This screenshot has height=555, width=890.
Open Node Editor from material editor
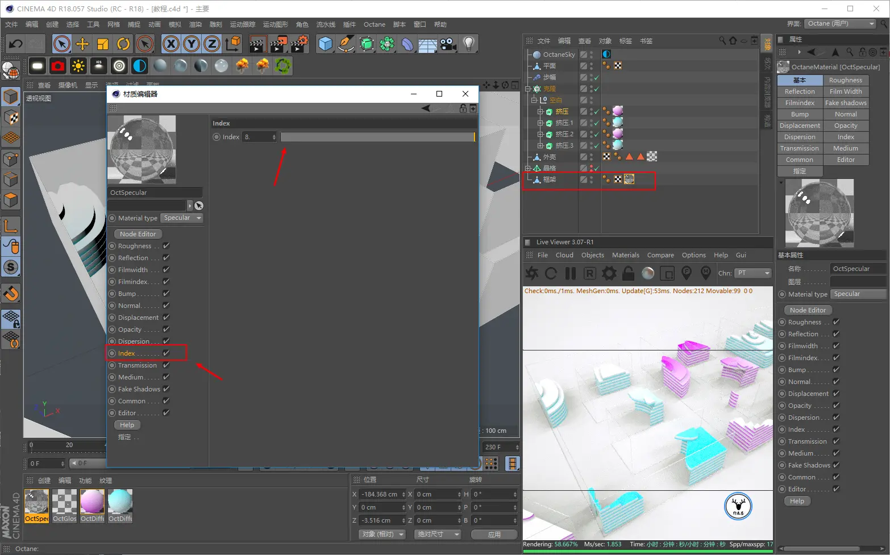138,234
